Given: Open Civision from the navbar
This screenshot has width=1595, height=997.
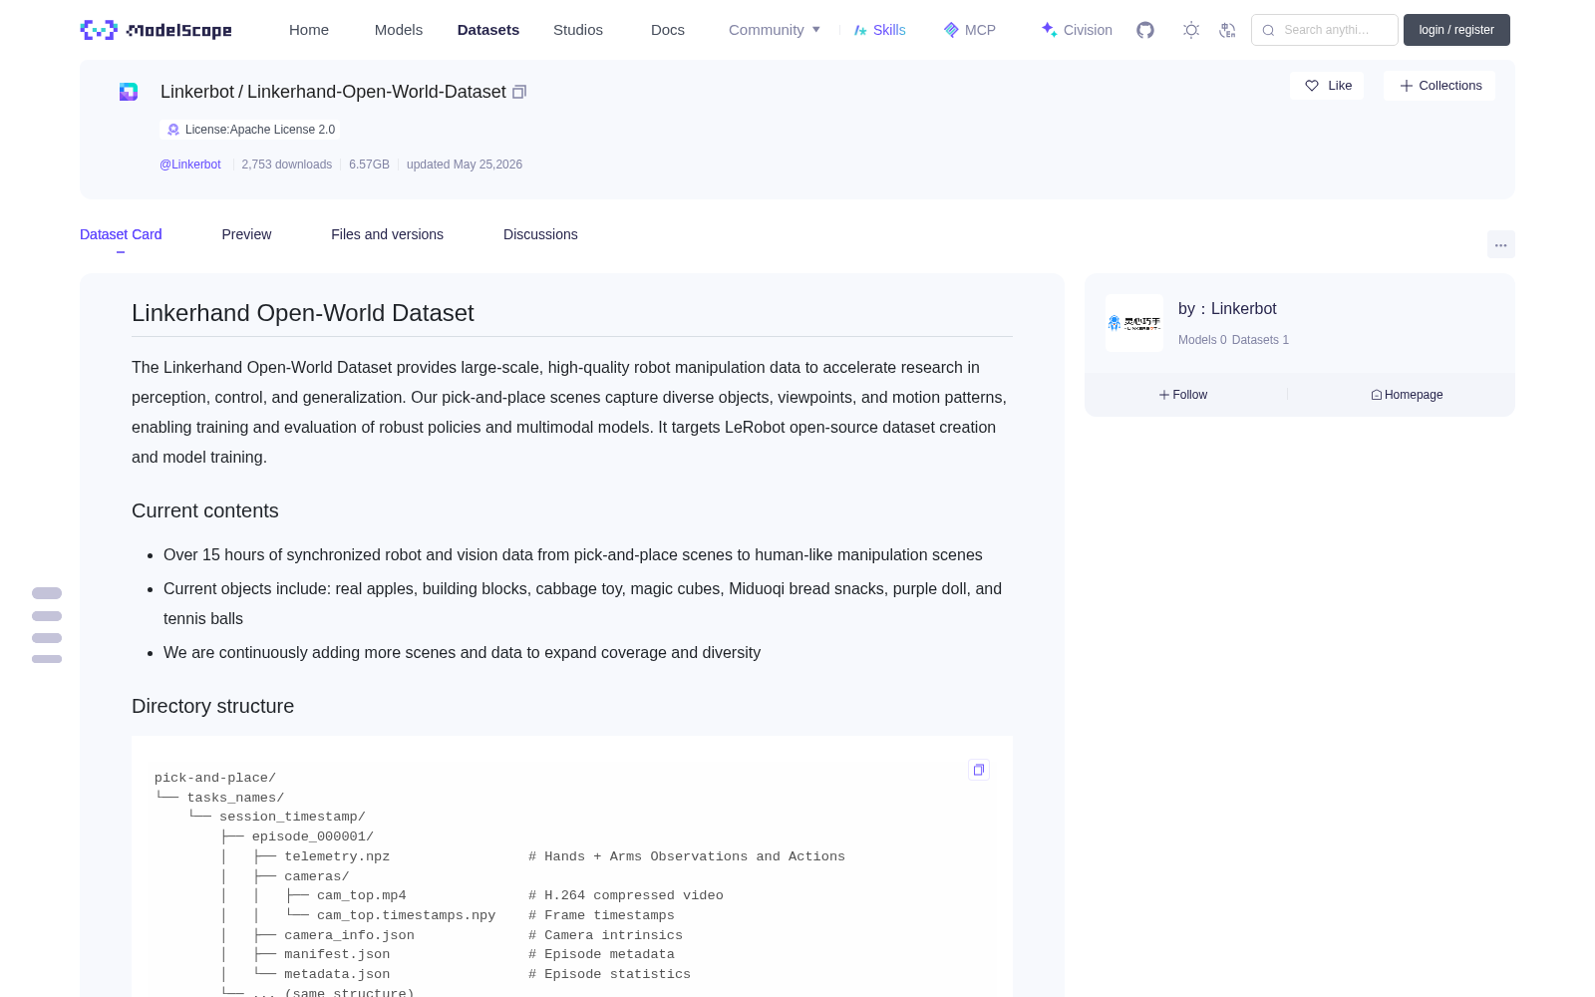Looking at the screenshot, I should [1076, 30].
